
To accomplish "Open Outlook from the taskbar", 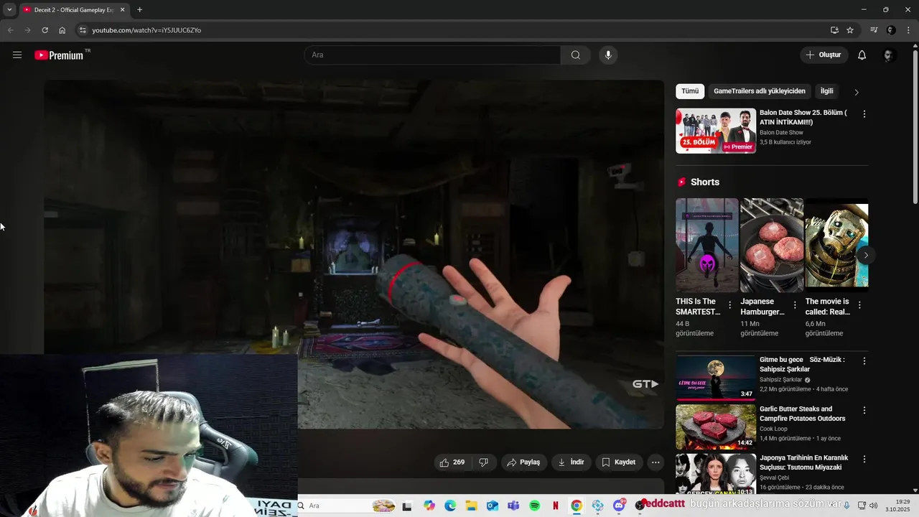I will [492, 506].
